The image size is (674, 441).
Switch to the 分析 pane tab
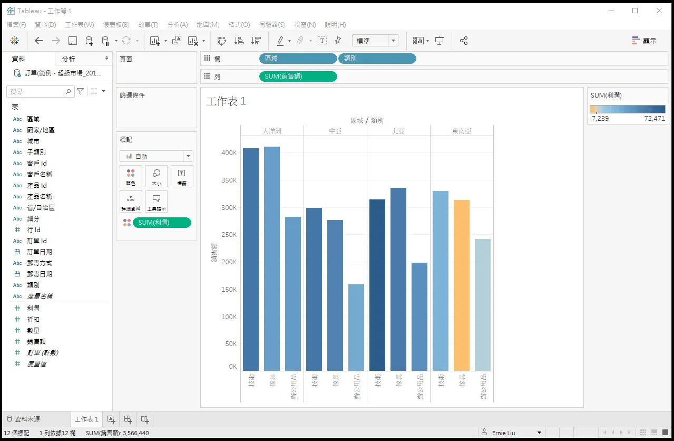click(83, 59)
